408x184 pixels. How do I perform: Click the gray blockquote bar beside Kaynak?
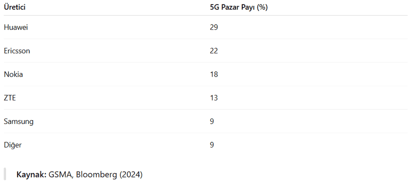[x=5, y=174]
